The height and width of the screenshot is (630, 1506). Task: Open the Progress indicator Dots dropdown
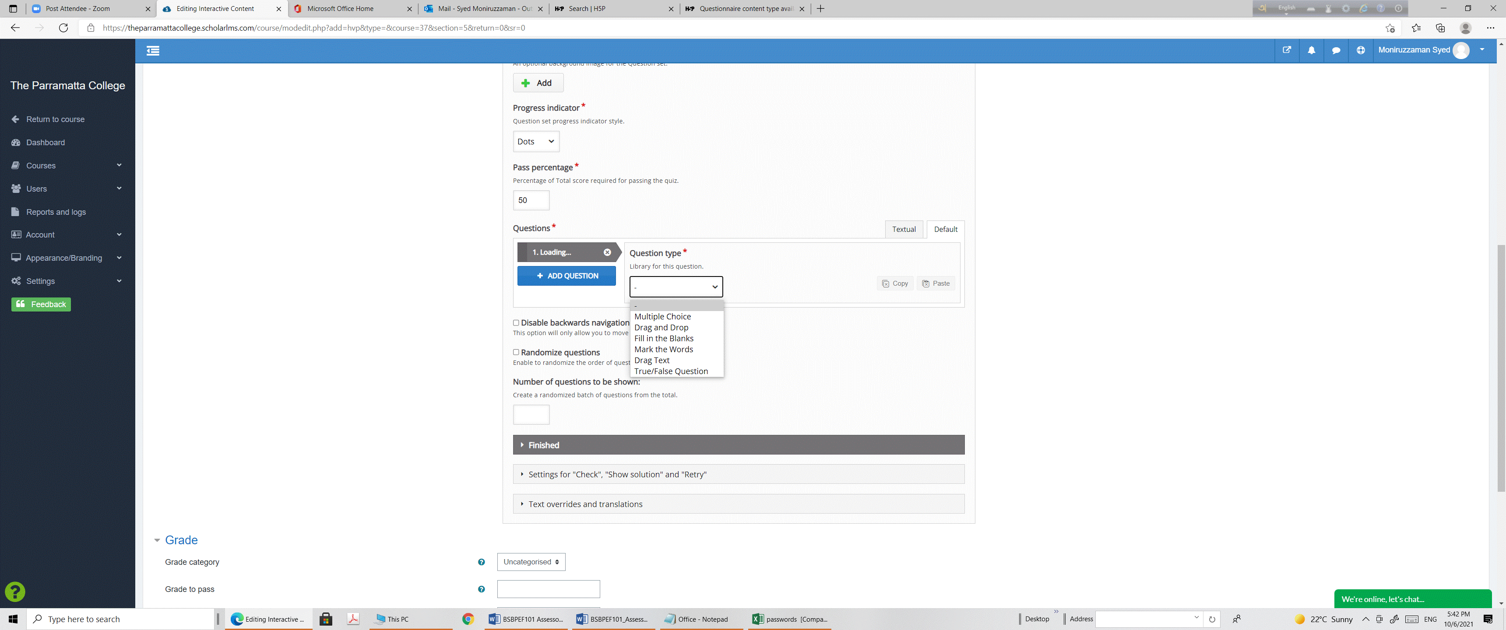click(535, 141)
